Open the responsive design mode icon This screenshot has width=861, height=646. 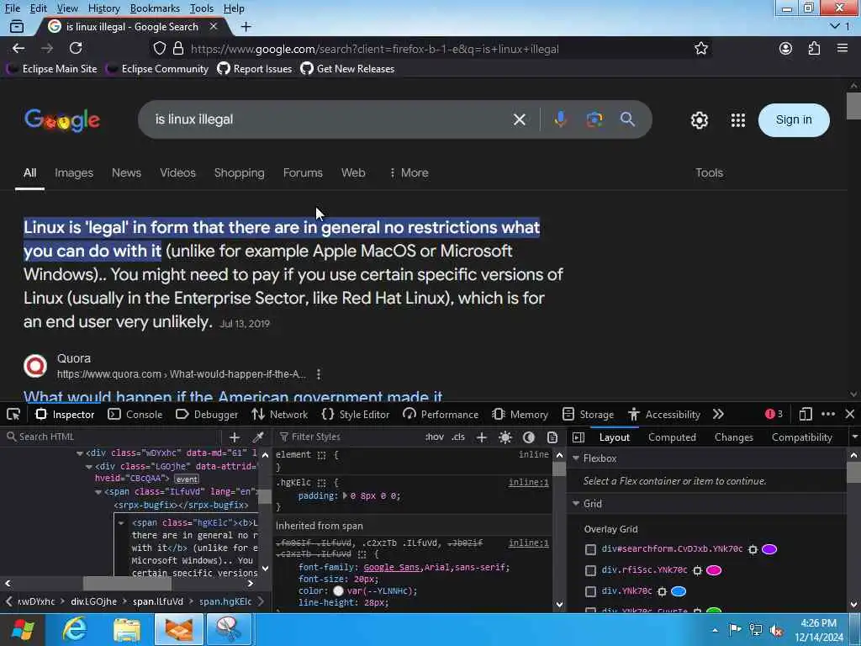pyautogui.click(x=806, y=414)
